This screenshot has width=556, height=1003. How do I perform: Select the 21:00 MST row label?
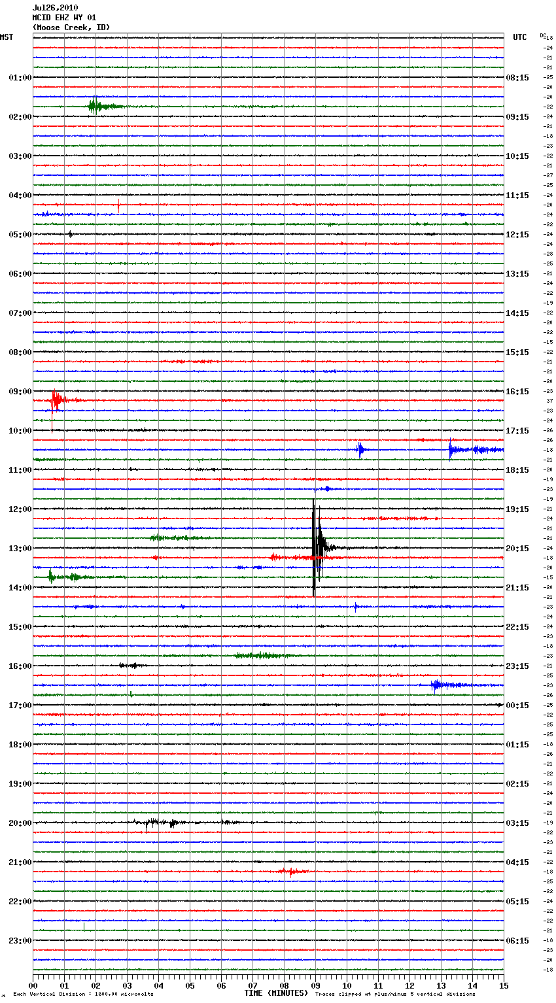click(x=20, y=862)
